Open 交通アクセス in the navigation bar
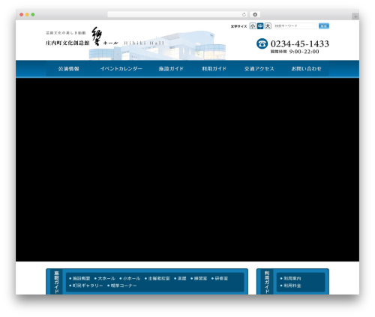This screenshot has height=317, width=375. (259, 69)
